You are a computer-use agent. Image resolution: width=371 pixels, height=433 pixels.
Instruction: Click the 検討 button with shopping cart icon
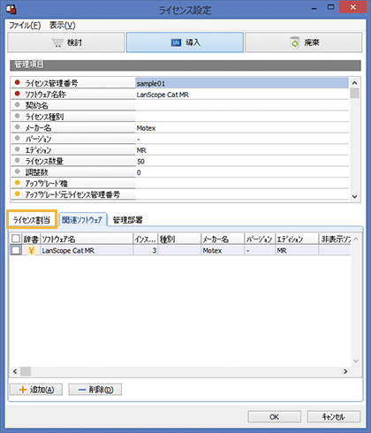tap(66, 42)
